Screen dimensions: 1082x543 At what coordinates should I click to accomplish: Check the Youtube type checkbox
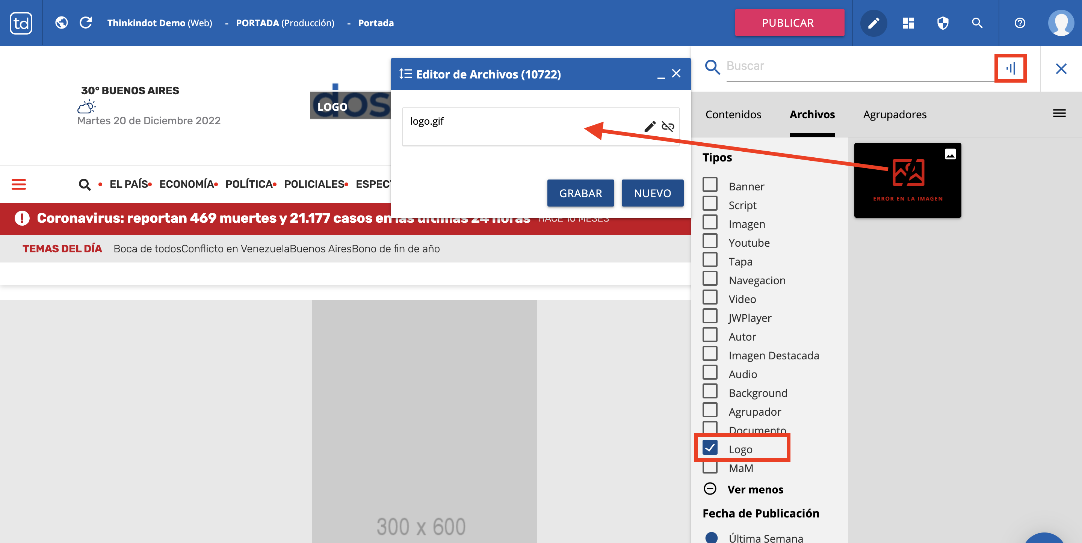point(710,241)
